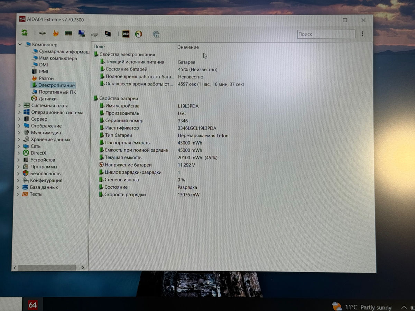Expand the Тесты tree node

[x=18, y=194]
